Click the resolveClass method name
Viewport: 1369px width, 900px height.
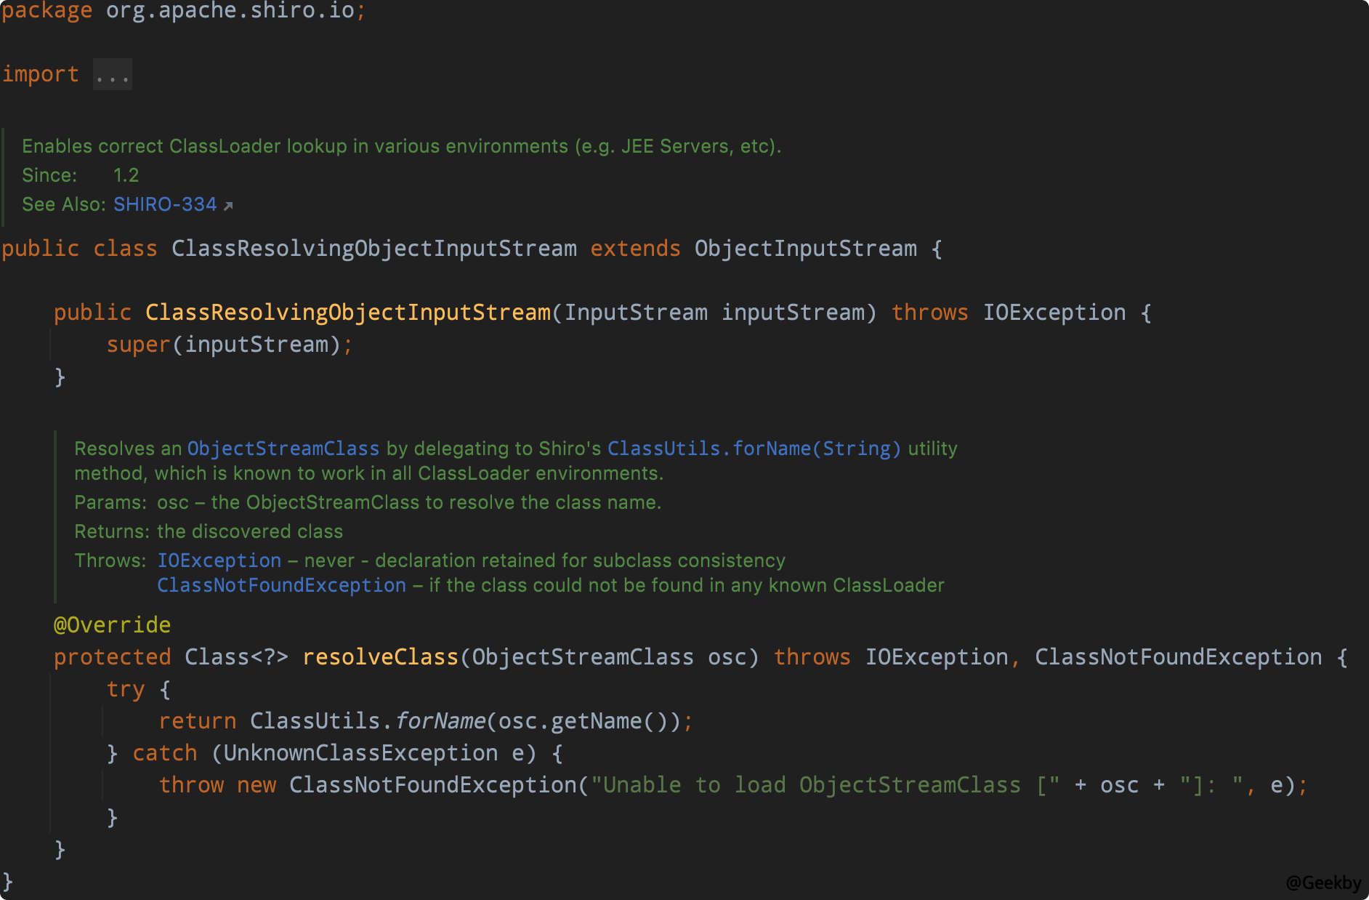380,656
